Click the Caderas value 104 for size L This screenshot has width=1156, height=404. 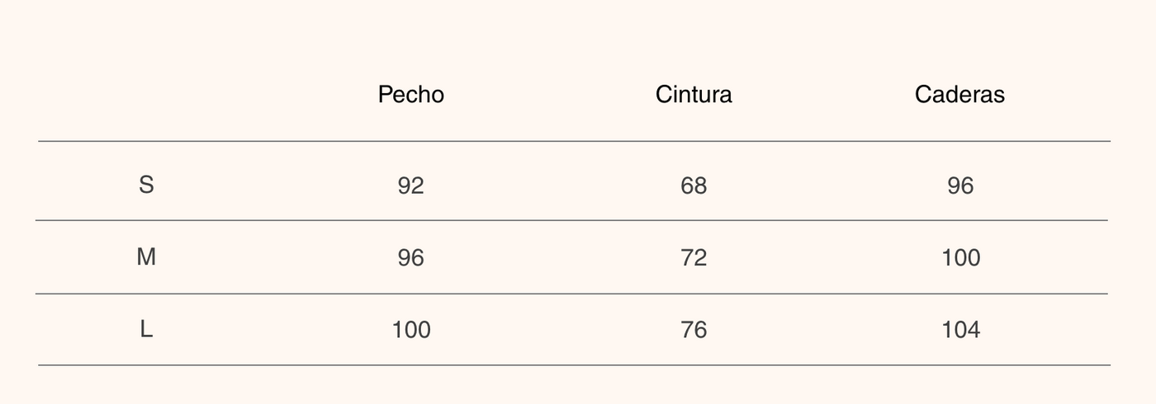[960, 330]
